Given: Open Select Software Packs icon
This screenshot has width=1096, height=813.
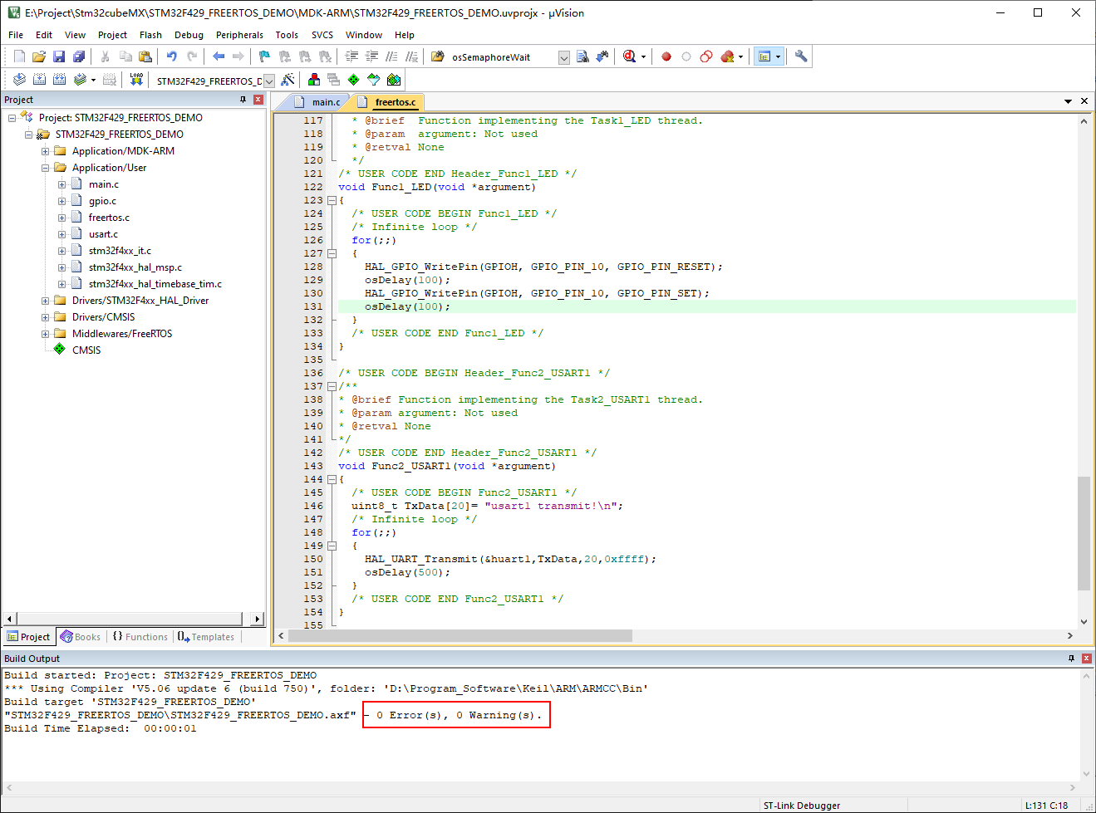Looking at the screenshot, I should [374, 80].
